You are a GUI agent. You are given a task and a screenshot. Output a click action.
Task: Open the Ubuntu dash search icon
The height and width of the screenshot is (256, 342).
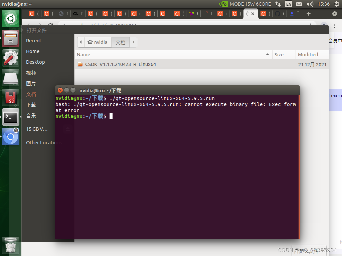point(11,19)
